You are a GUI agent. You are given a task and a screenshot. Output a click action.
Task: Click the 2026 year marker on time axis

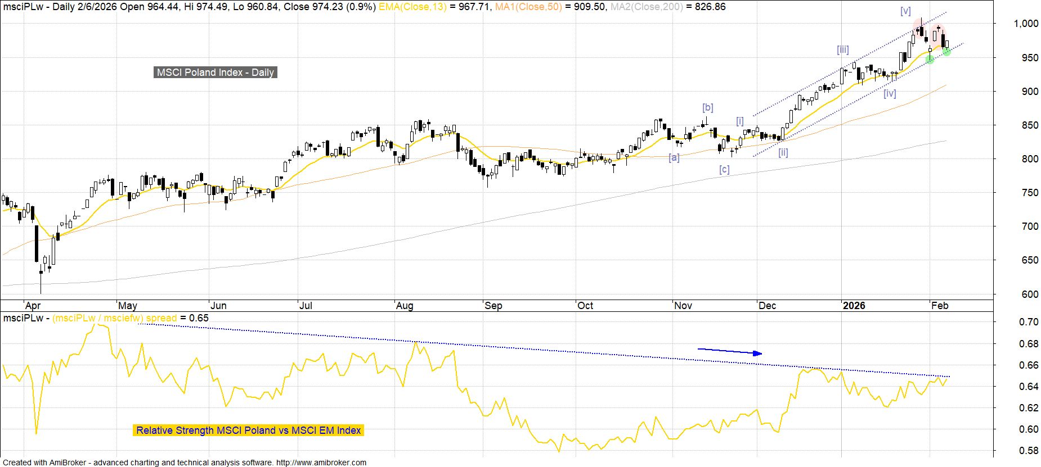(854, 306)
